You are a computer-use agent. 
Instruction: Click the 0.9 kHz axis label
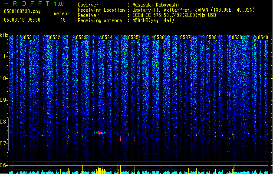point(3,100)
